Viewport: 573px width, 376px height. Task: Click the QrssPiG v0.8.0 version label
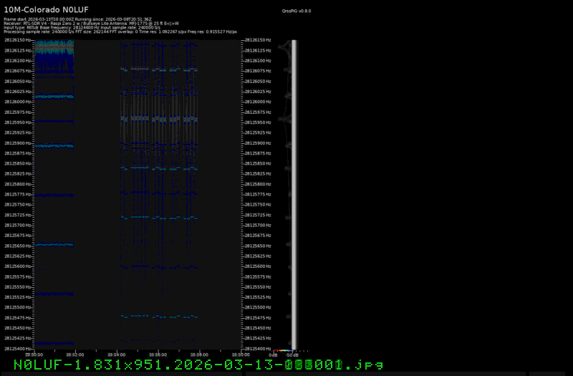tap(297, 11)
